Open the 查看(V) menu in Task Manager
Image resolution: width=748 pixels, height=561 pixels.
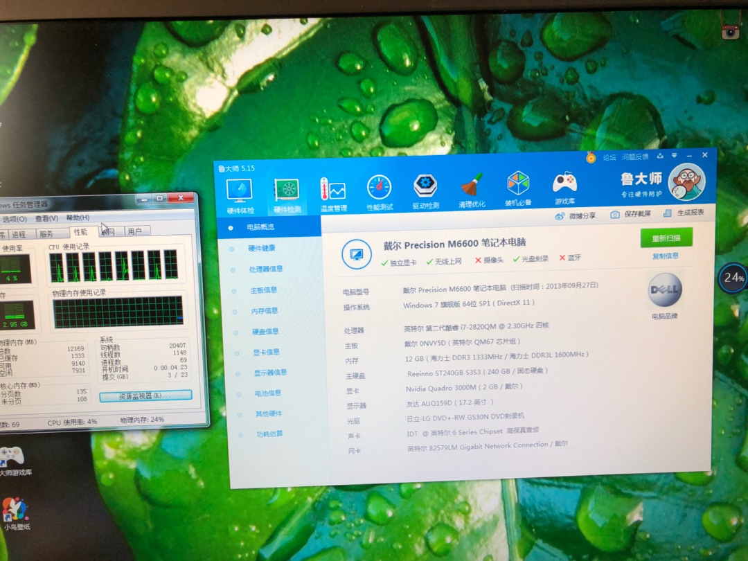coord(46,218)
